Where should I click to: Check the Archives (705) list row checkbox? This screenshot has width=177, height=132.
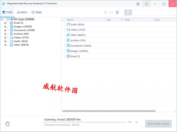(65, 40)
